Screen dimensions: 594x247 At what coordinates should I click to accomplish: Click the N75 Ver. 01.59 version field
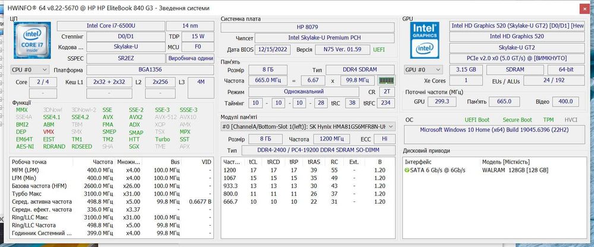pos(343,50)
